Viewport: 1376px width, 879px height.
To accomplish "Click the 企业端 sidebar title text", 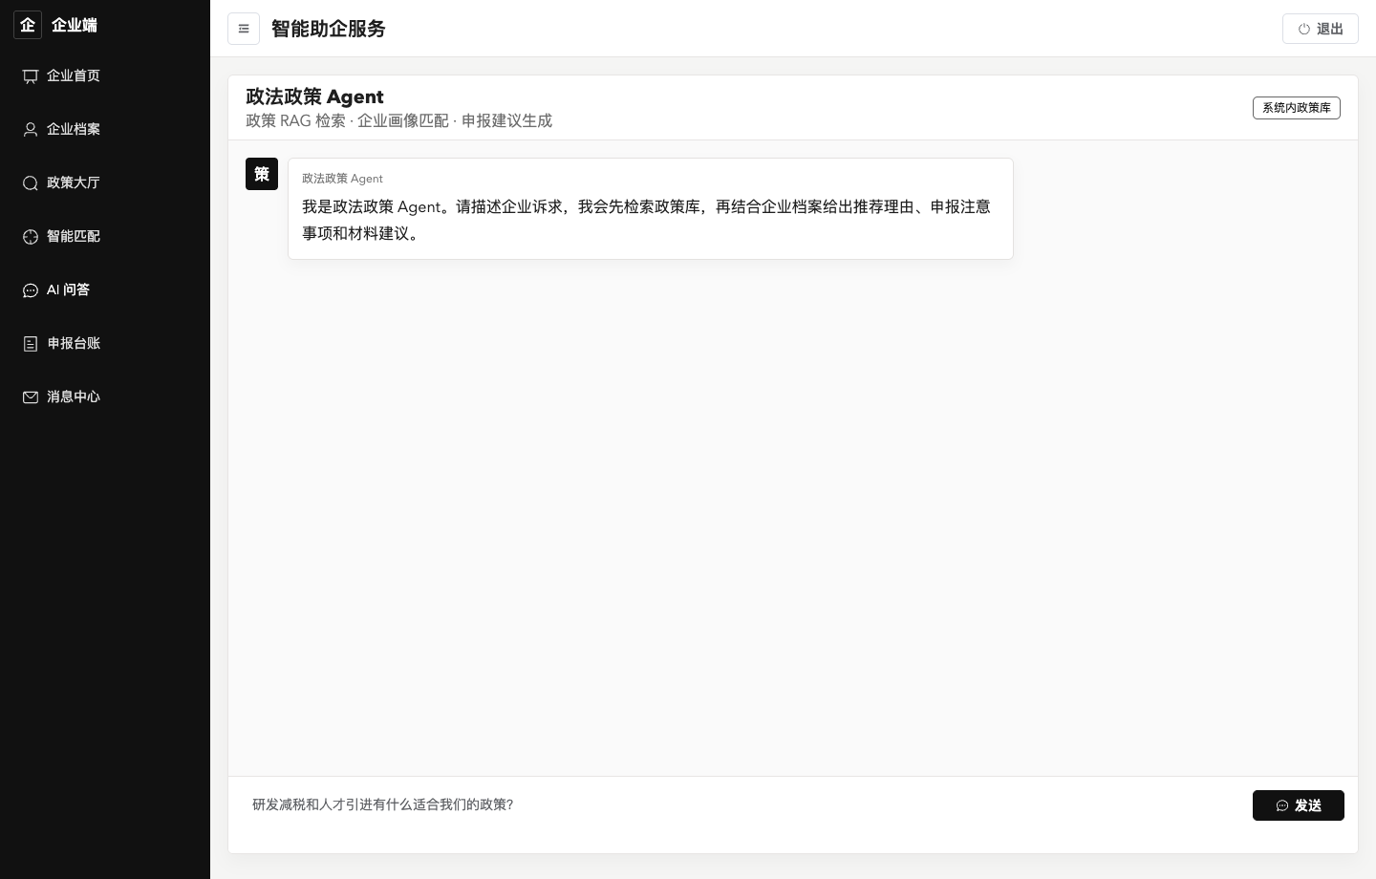I will (x=75, y=25).
